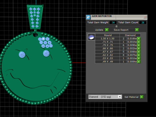Click the Round column header

pos(108,35)
